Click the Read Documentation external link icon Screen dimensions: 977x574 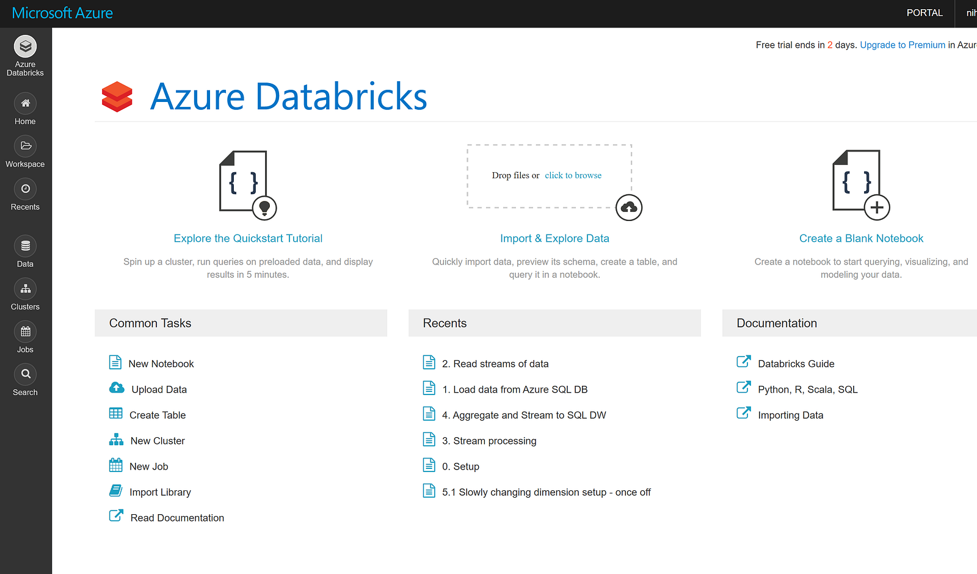(x=116, y=516)
